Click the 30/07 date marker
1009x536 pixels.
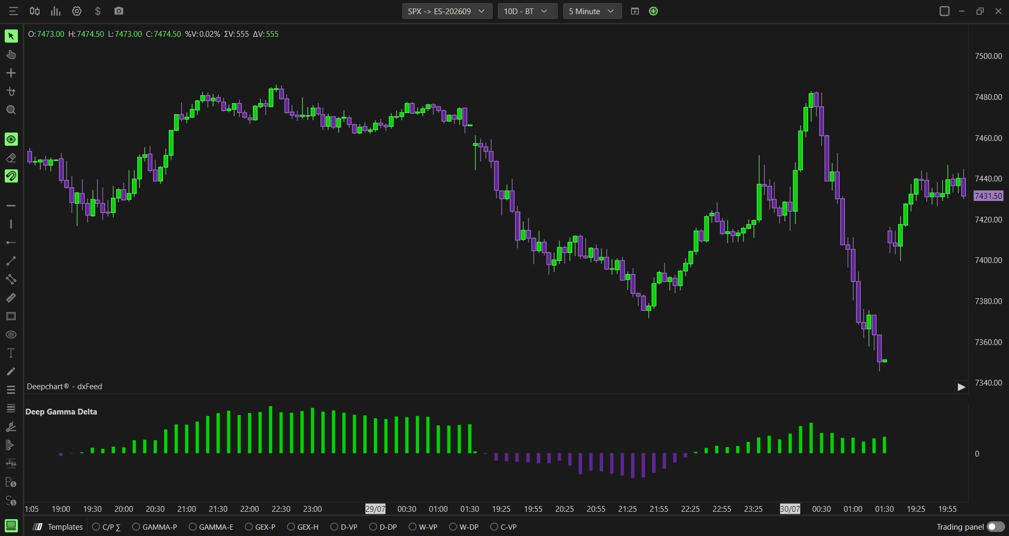click(x=790, y=509)
